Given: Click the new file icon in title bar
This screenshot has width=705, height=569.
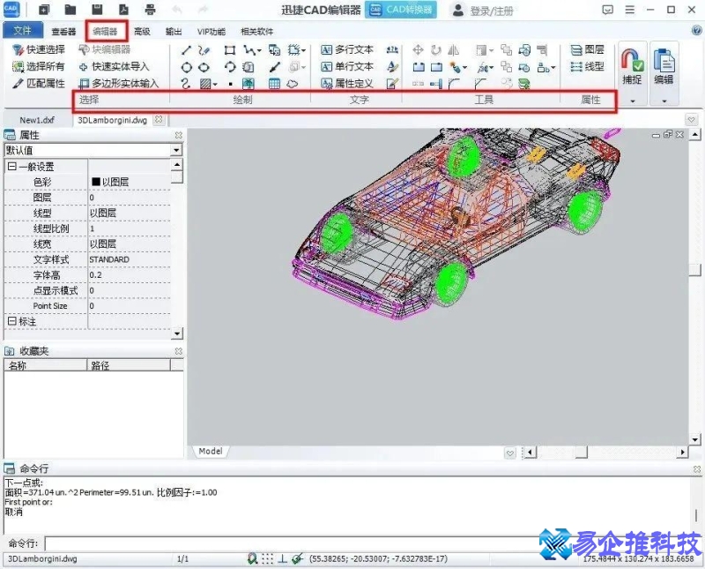Looking at the screenshot, I should (43, 10).
